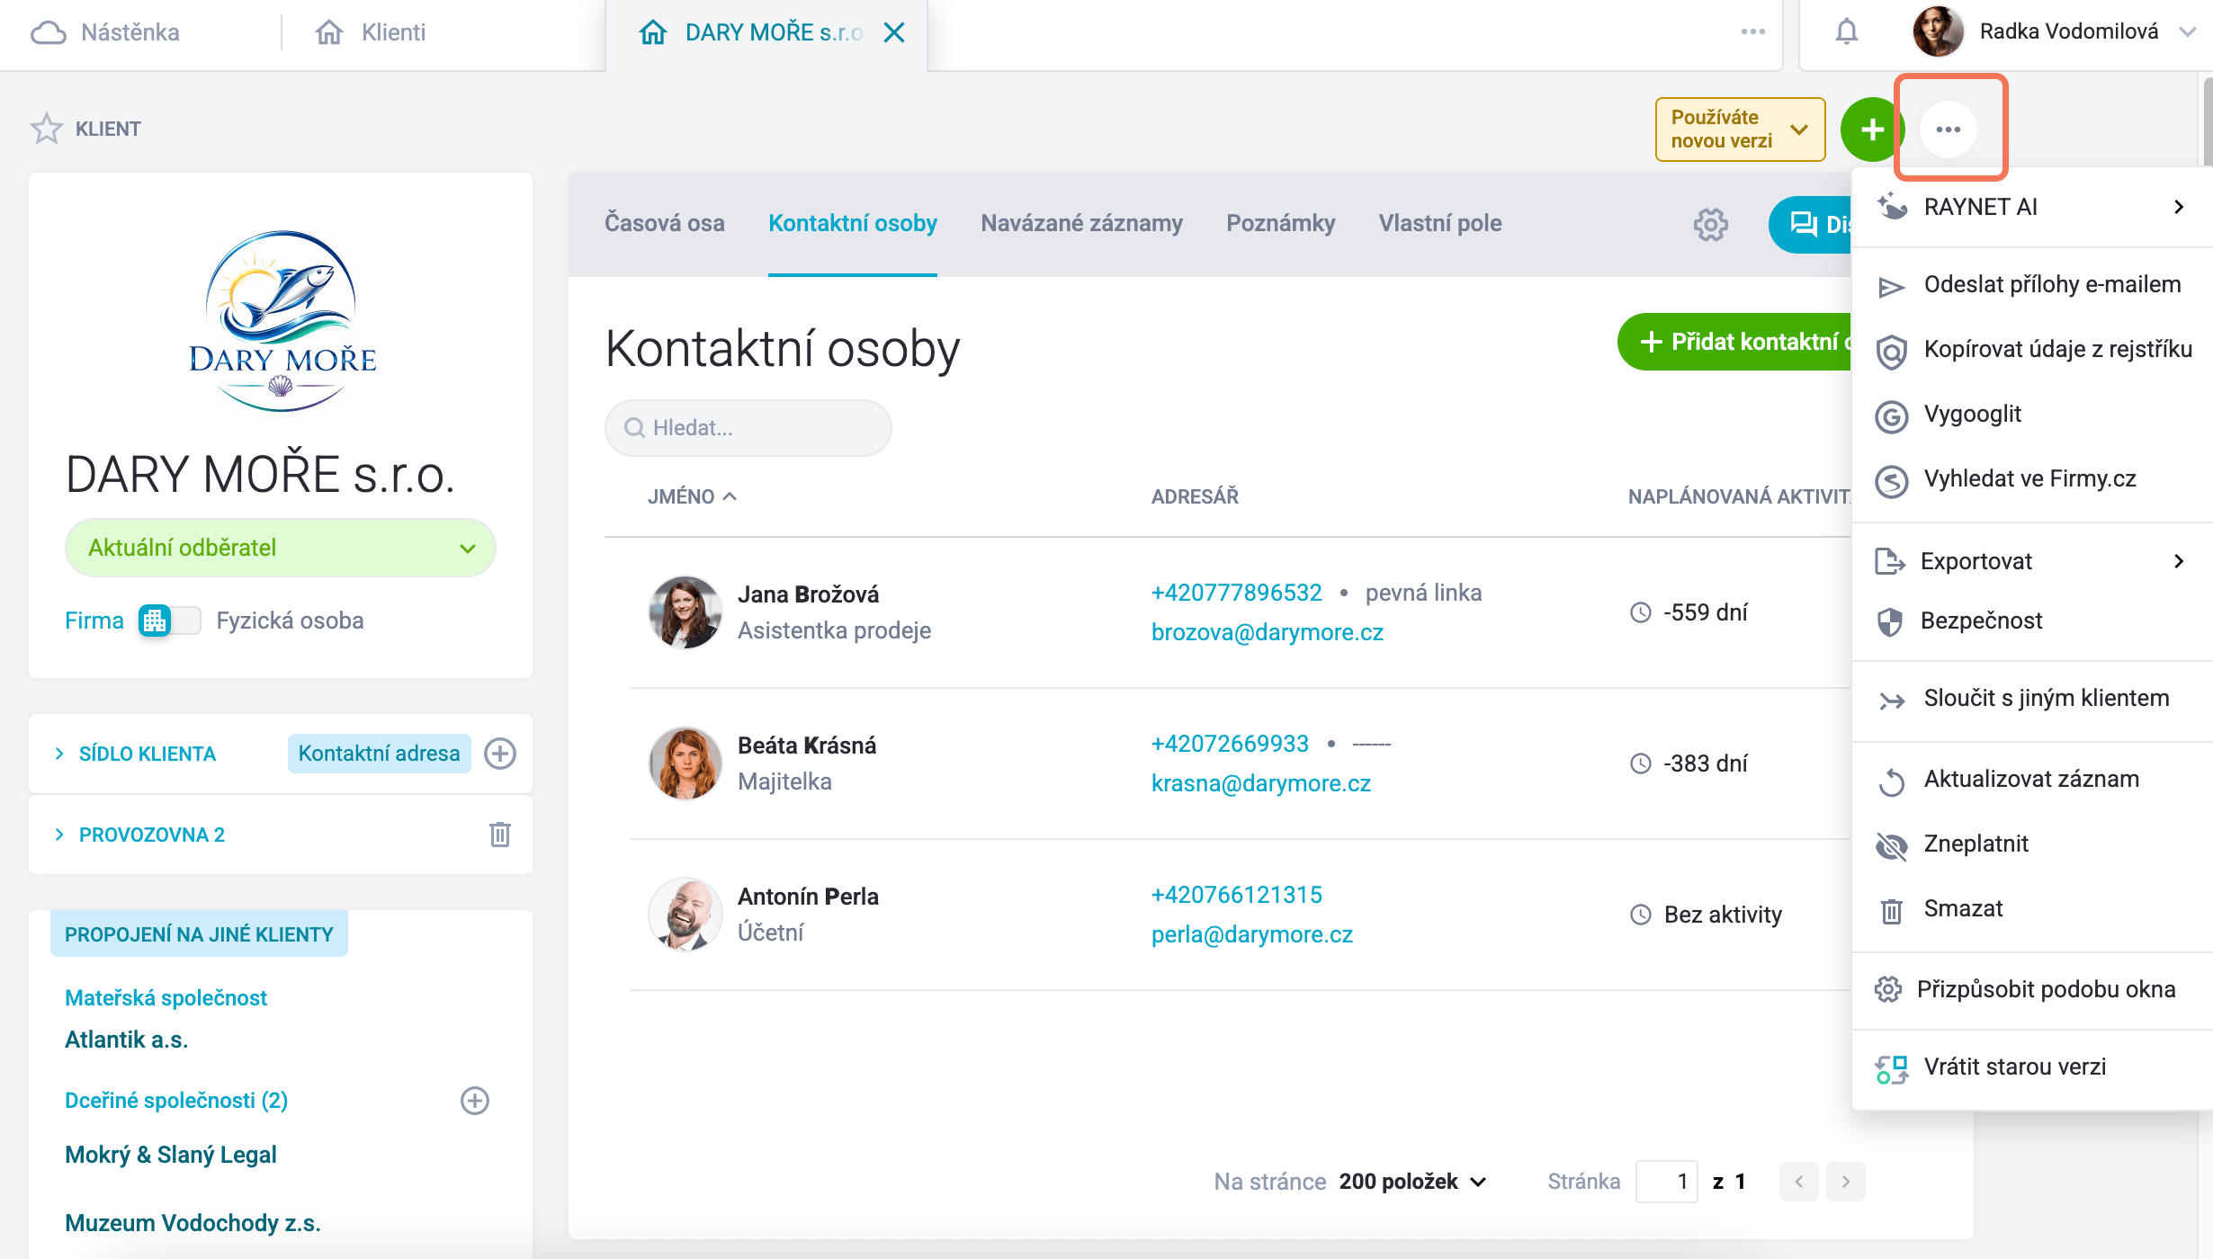2213x1259 pixels.
Task: Click the clock icon for -559 dní
Action: click(1641, 612)
